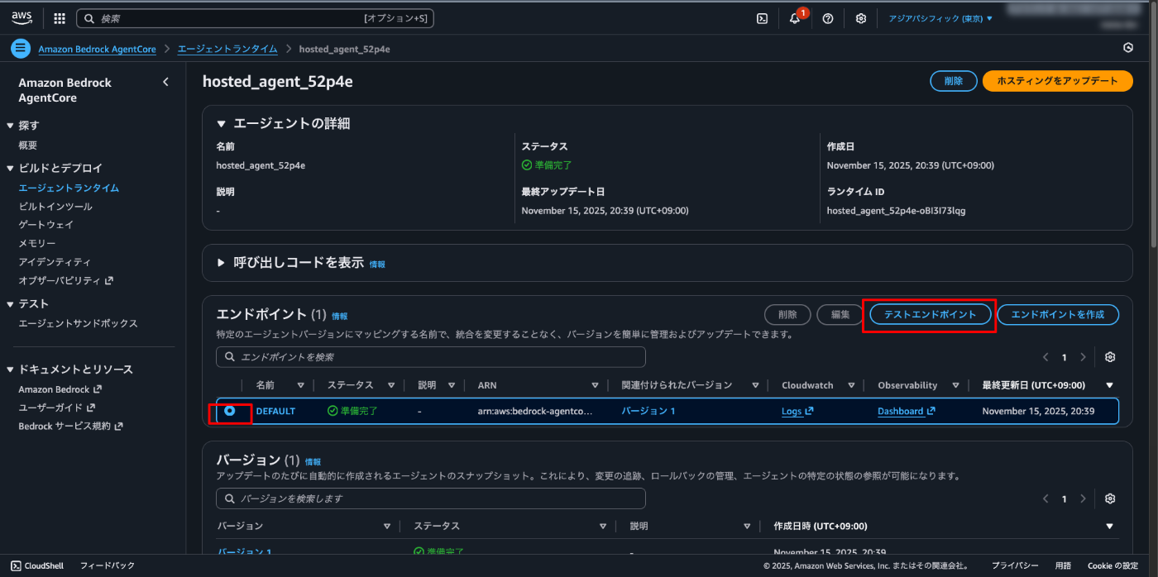Open 概要 in the side navigation
The width and height of the screenshot is (1158, 577).
[28, 145]
